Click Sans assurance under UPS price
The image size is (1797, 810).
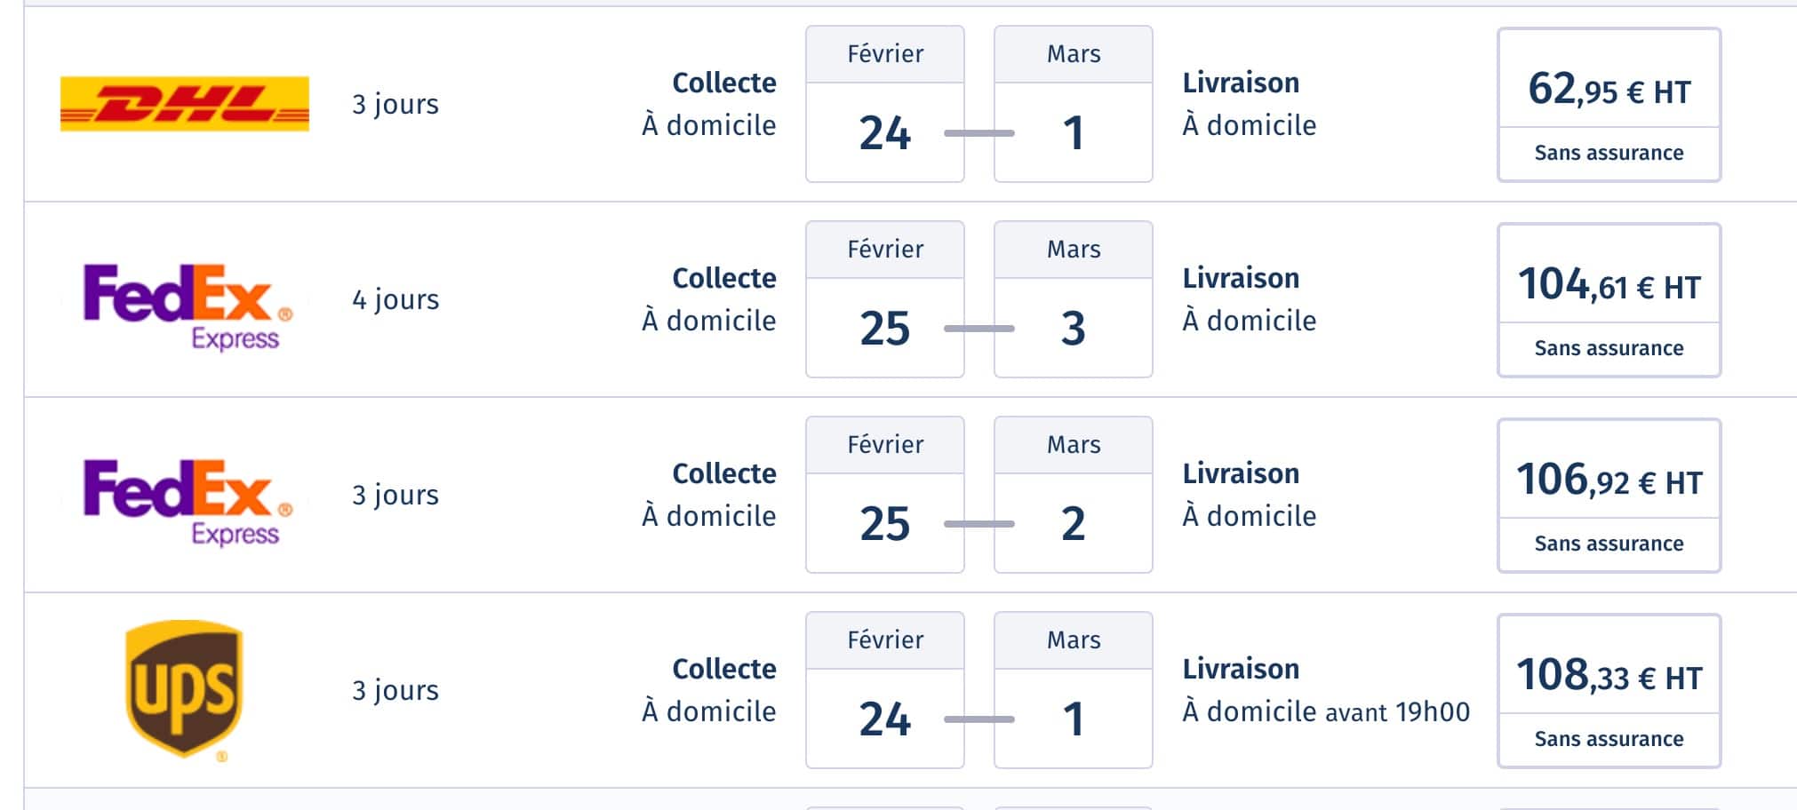(x=1609, y=740)
